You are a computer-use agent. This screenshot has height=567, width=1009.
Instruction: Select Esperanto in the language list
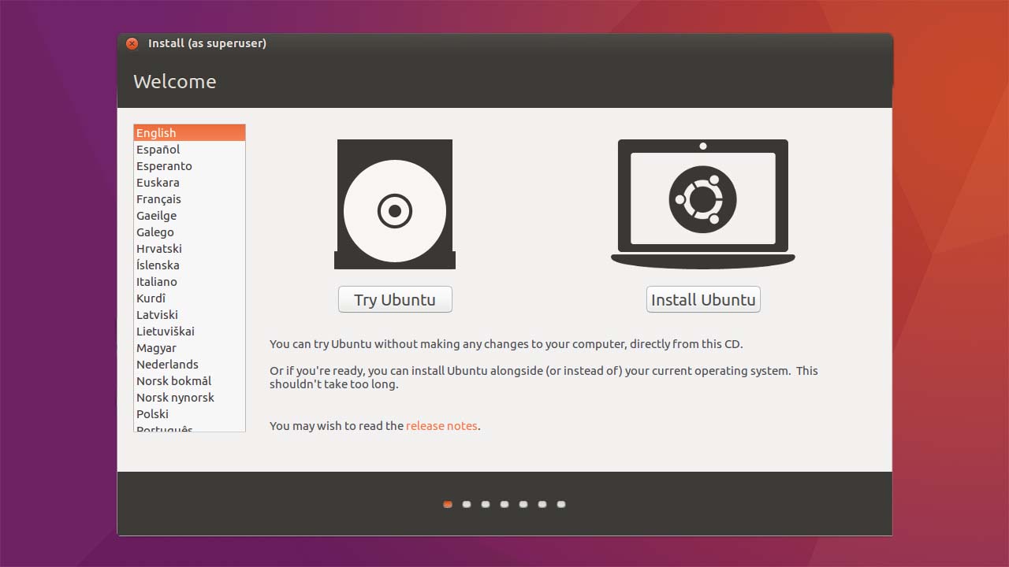[x=190, y=165]
